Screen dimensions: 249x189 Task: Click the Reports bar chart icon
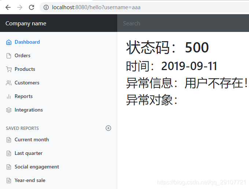point(9,97)
